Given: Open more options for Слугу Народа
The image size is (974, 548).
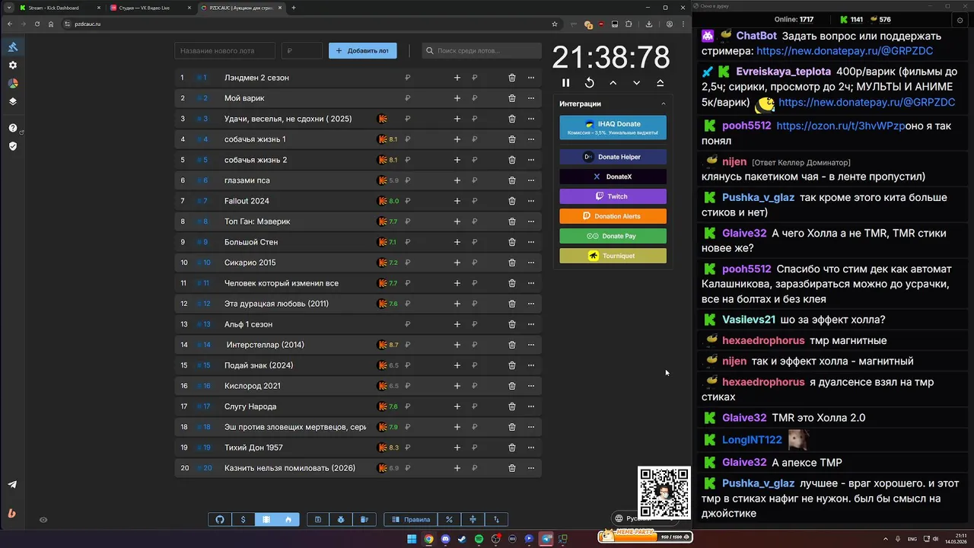Looking at the screenshot, I should pos(531,406).
